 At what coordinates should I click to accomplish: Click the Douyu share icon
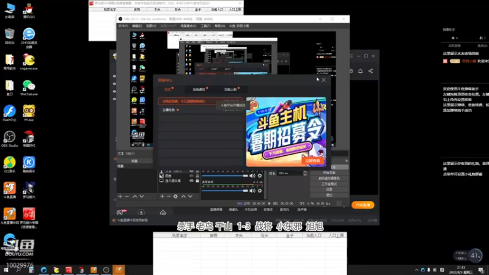tap(370, 71)
